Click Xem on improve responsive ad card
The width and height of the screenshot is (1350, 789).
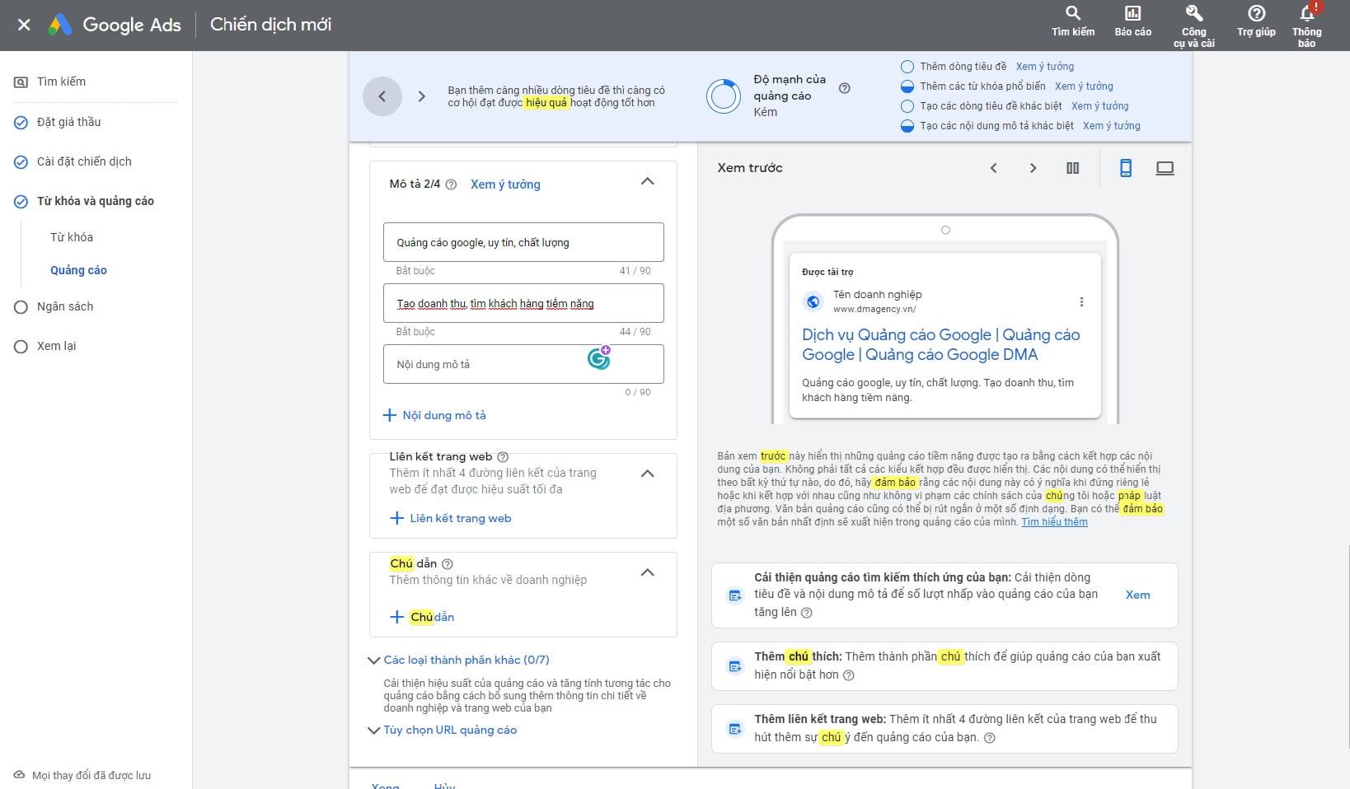1137,595
